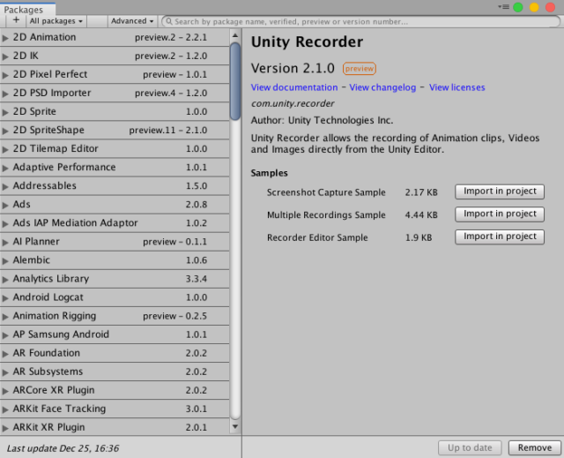Expand the 2D Animation package

click(5, 38)
